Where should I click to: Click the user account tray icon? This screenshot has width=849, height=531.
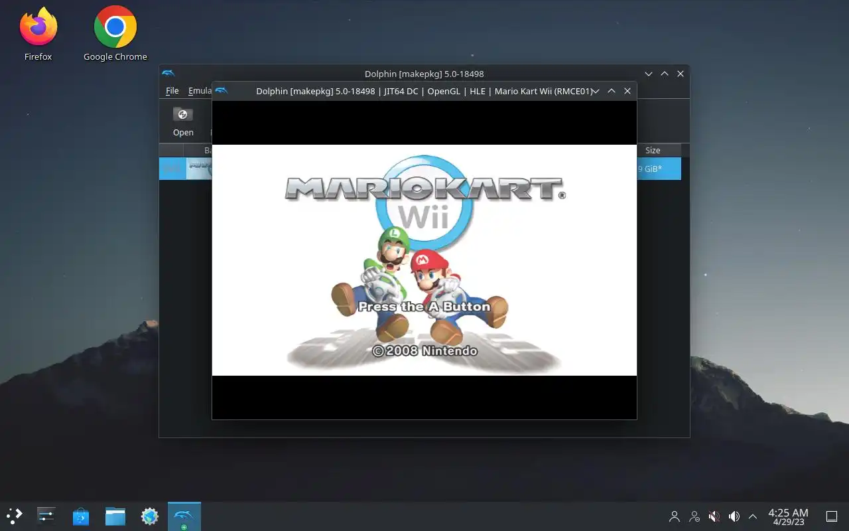point(675,516)
